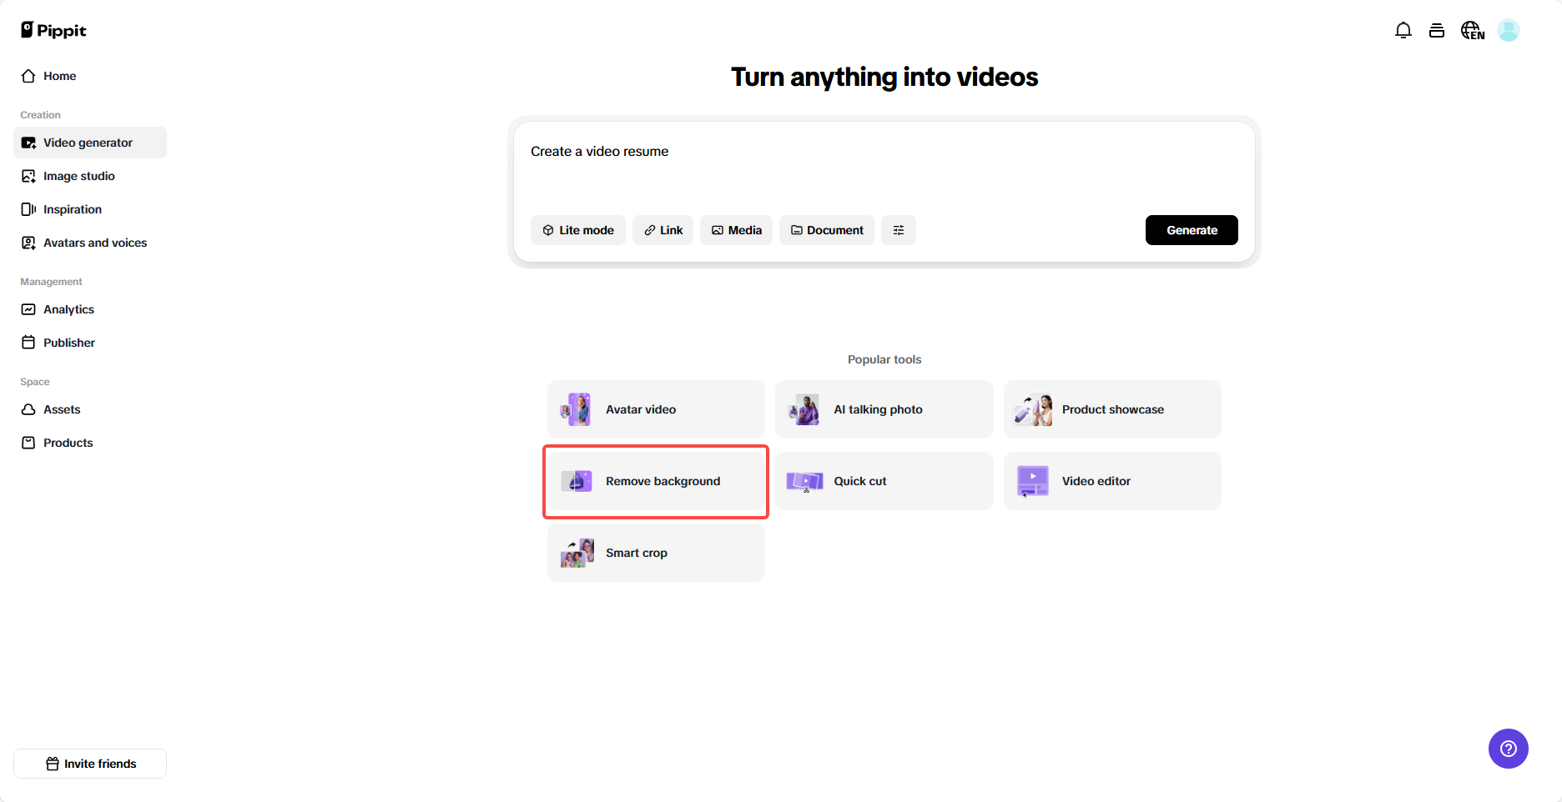1562x802 pixels.
Task: Click the Avatar video thumbnail icon
Action: 577,409
